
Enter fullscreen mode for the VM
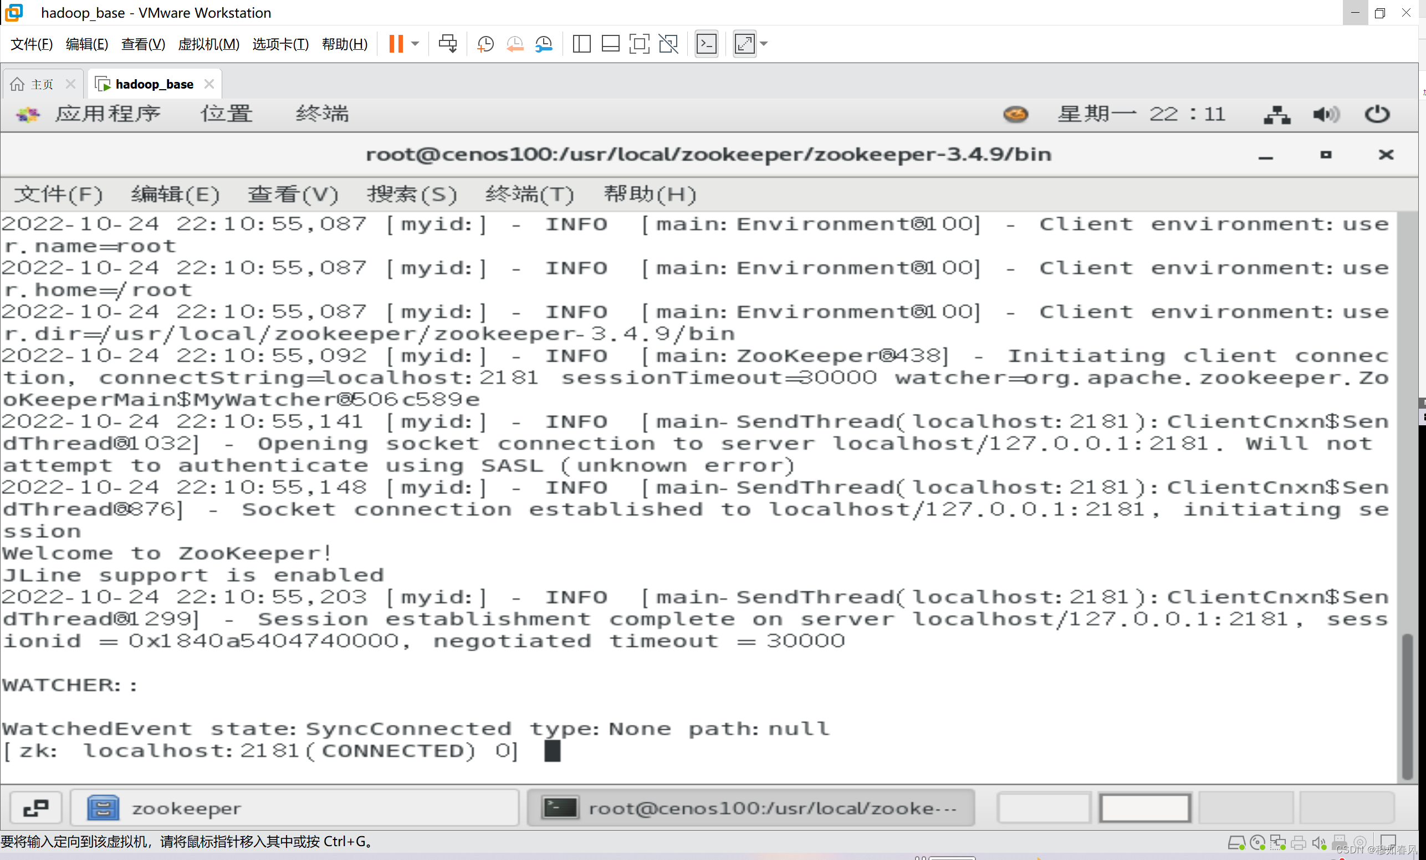(639, 43)
